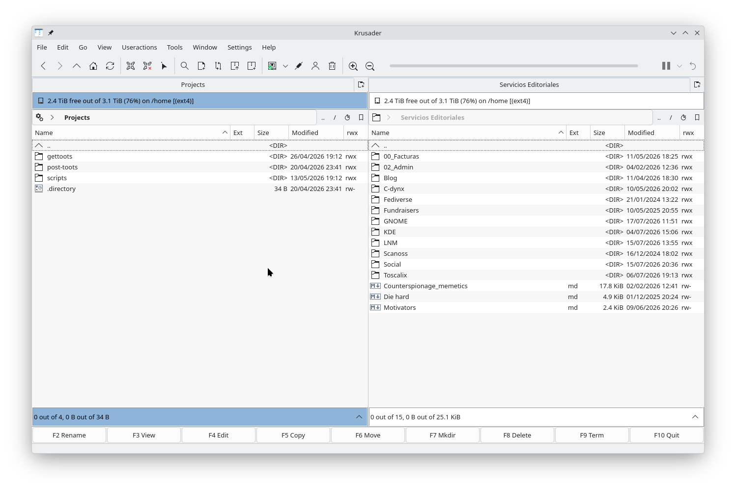This screenshot has width=736, height=491.
Task: Select the Fediverse folder
Action: (536, 199)
